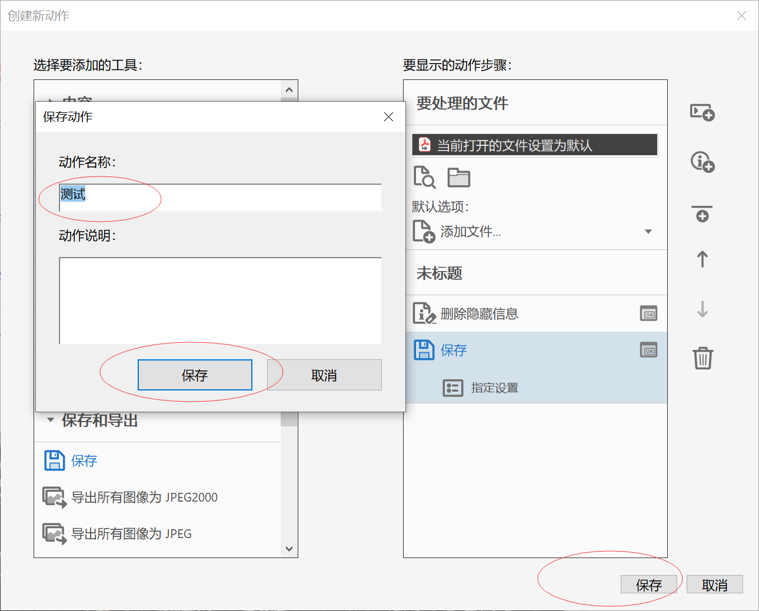The image size is (759, 611).
Task: Click 指定设置 under 保存 step
Action: [x=495, y=388]
